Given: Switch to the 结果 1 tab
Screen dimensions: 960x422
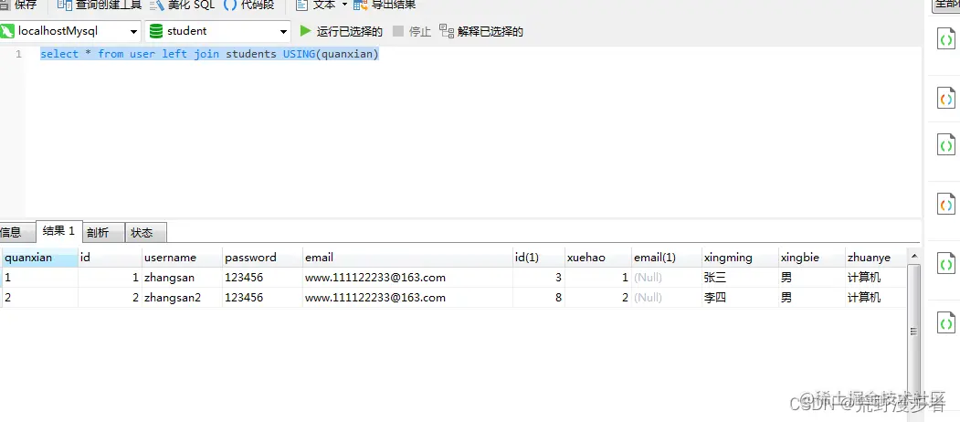Looking at the screenshot, I should point(58,231).
